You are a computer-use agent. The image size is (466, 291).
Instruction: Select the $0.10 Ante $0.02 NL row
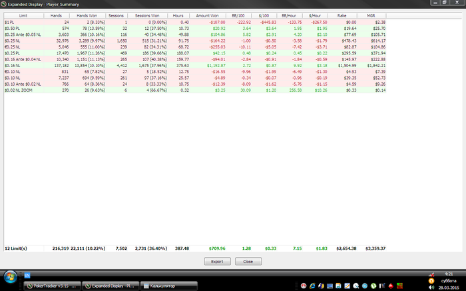coord(195,84)
